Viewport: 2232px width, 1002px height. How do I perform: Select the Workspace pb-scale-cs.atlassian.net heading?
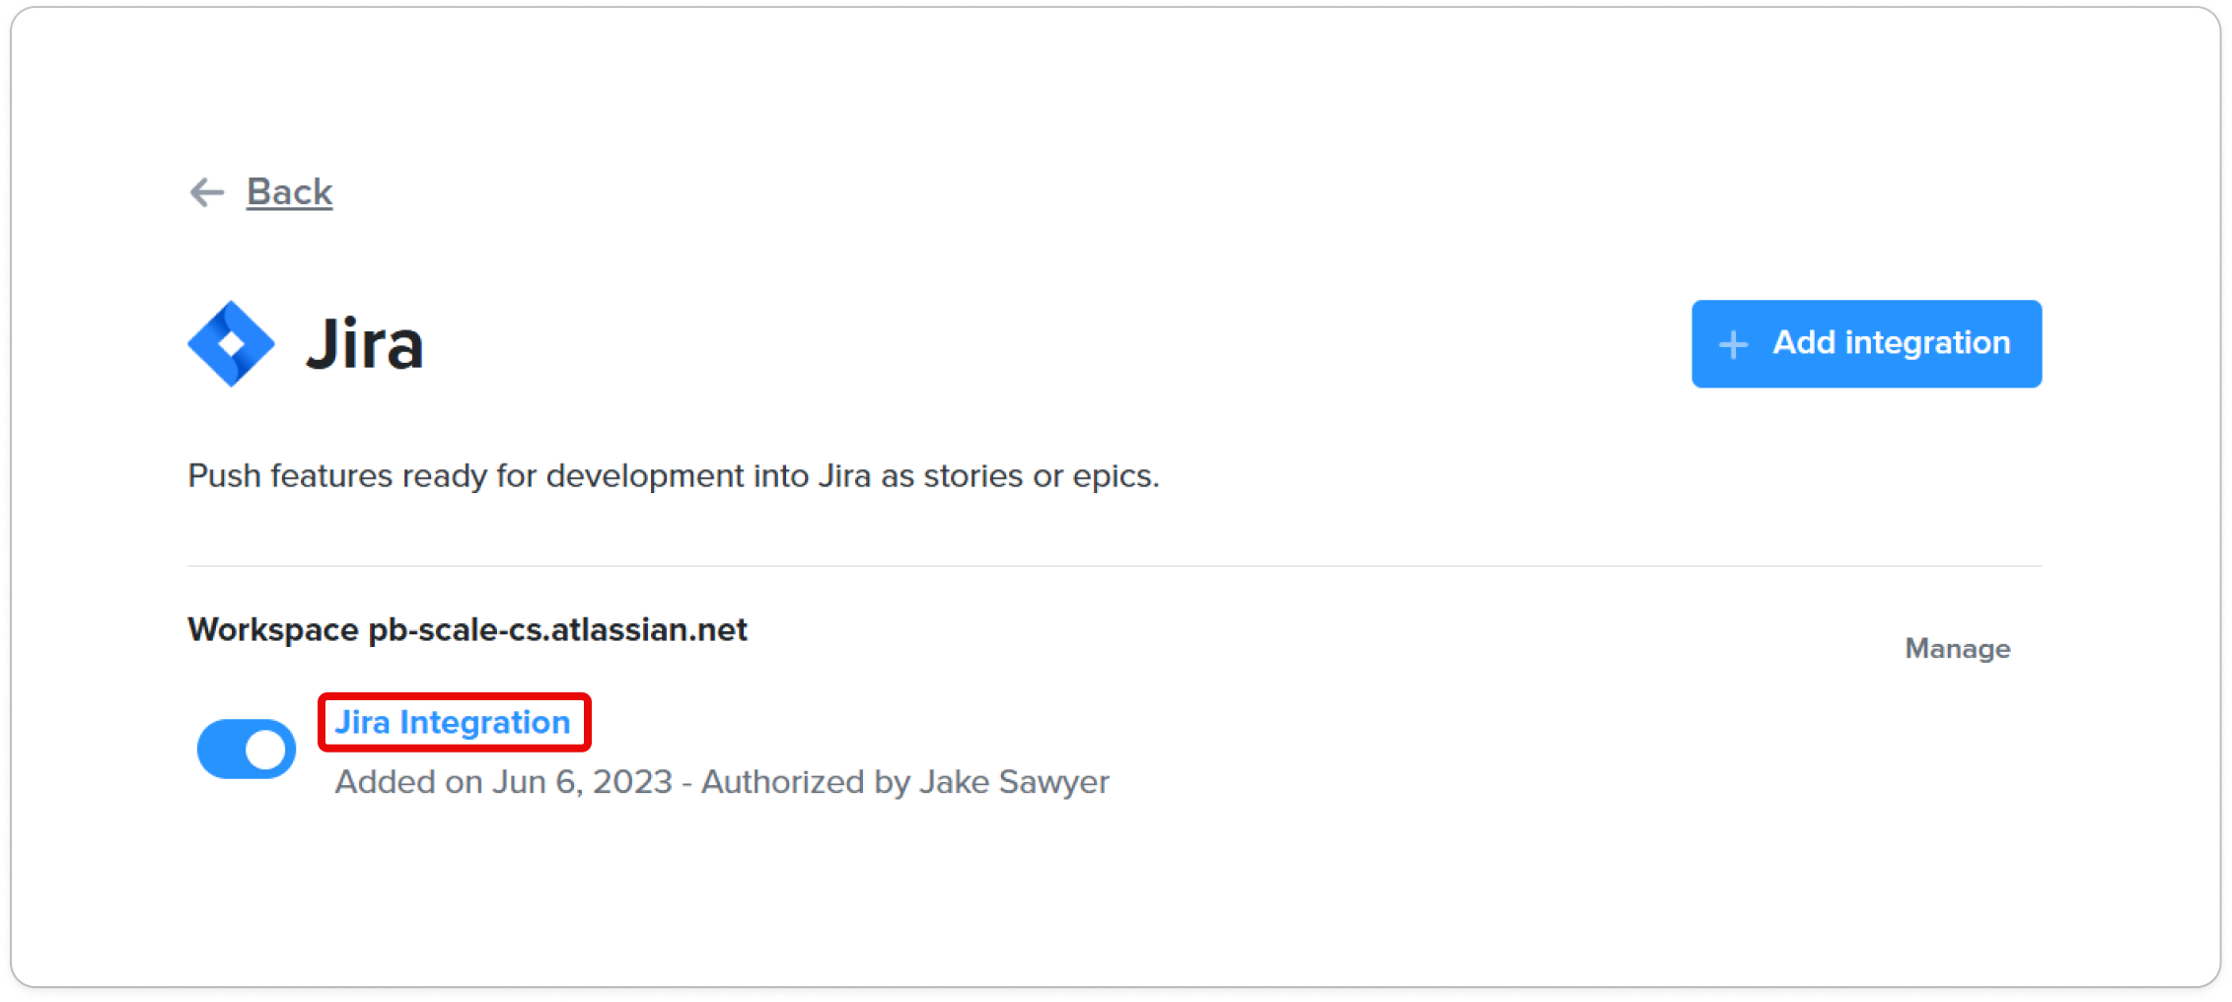[468, 629]
